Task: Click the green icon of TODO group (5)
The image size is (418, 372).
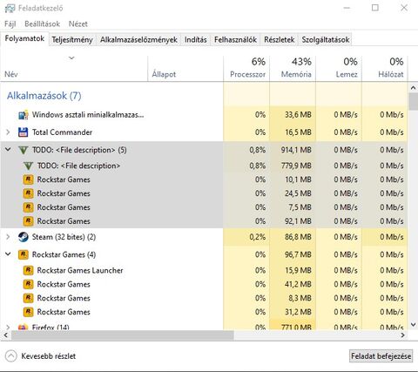Action: [x=24, y=150]
